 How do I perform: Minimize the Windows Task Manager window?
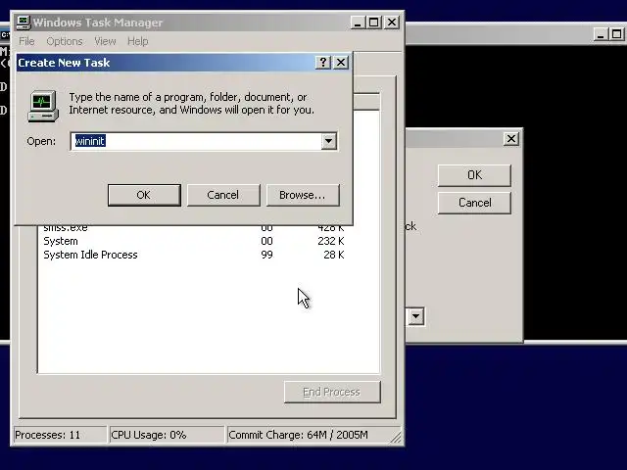358,23
